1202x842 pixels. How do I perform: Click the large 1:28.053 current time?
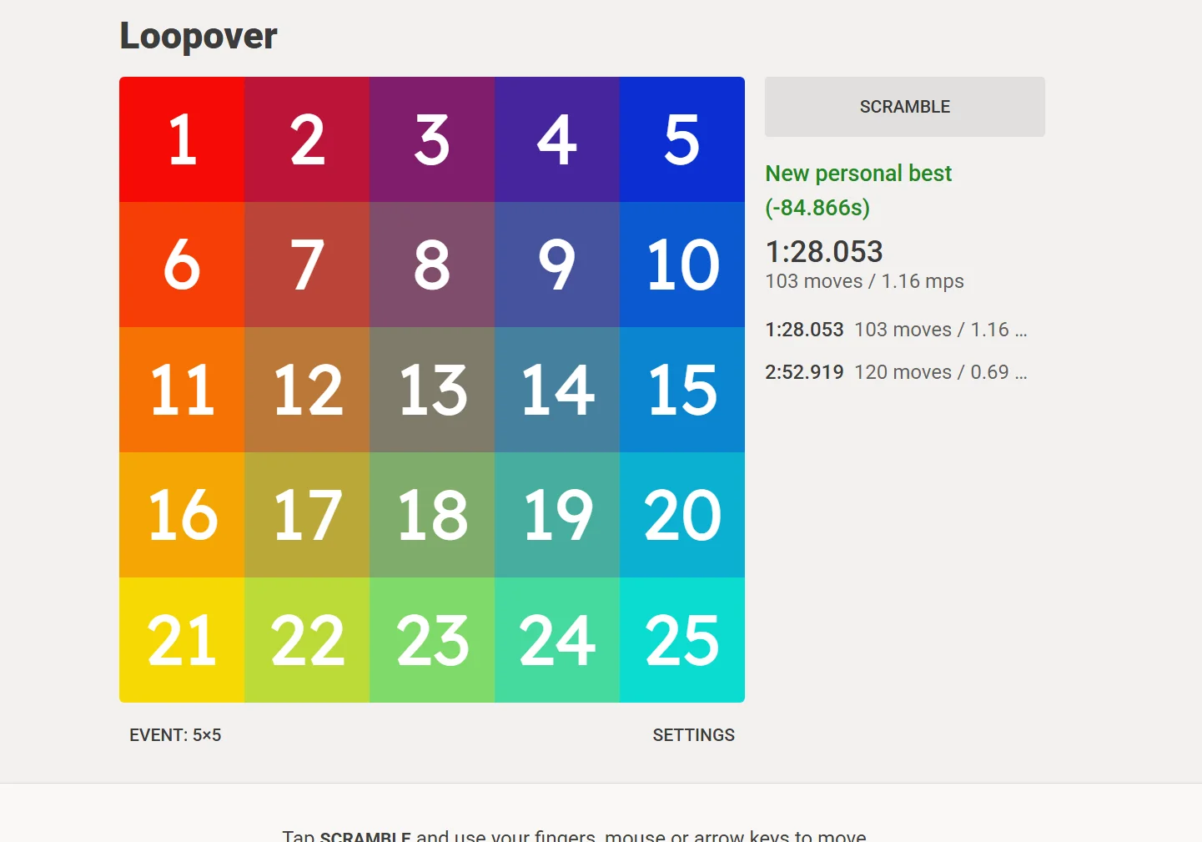click(824, 252)
